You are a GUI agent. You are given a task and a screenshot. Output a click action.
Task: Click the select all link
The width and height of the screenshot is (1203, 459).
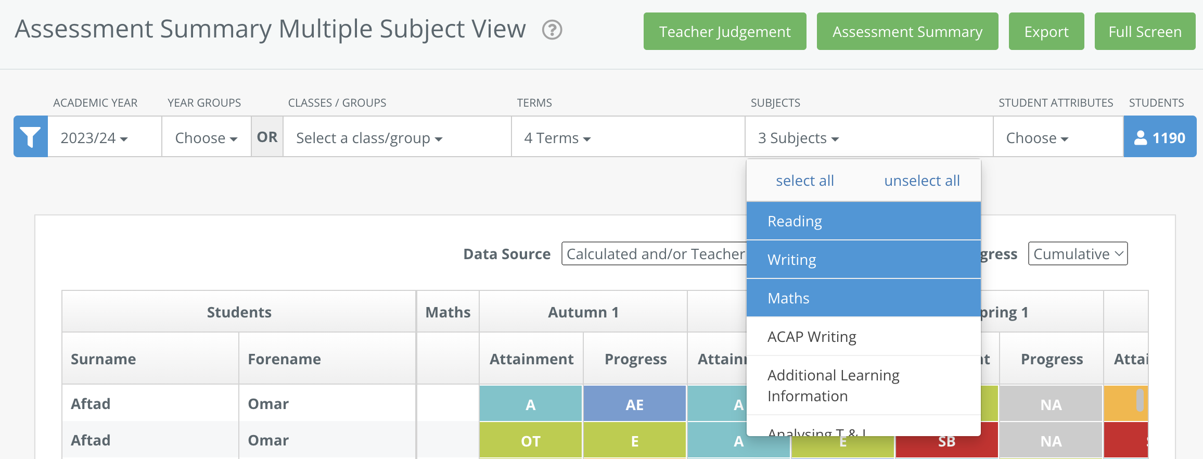[805, 181]
